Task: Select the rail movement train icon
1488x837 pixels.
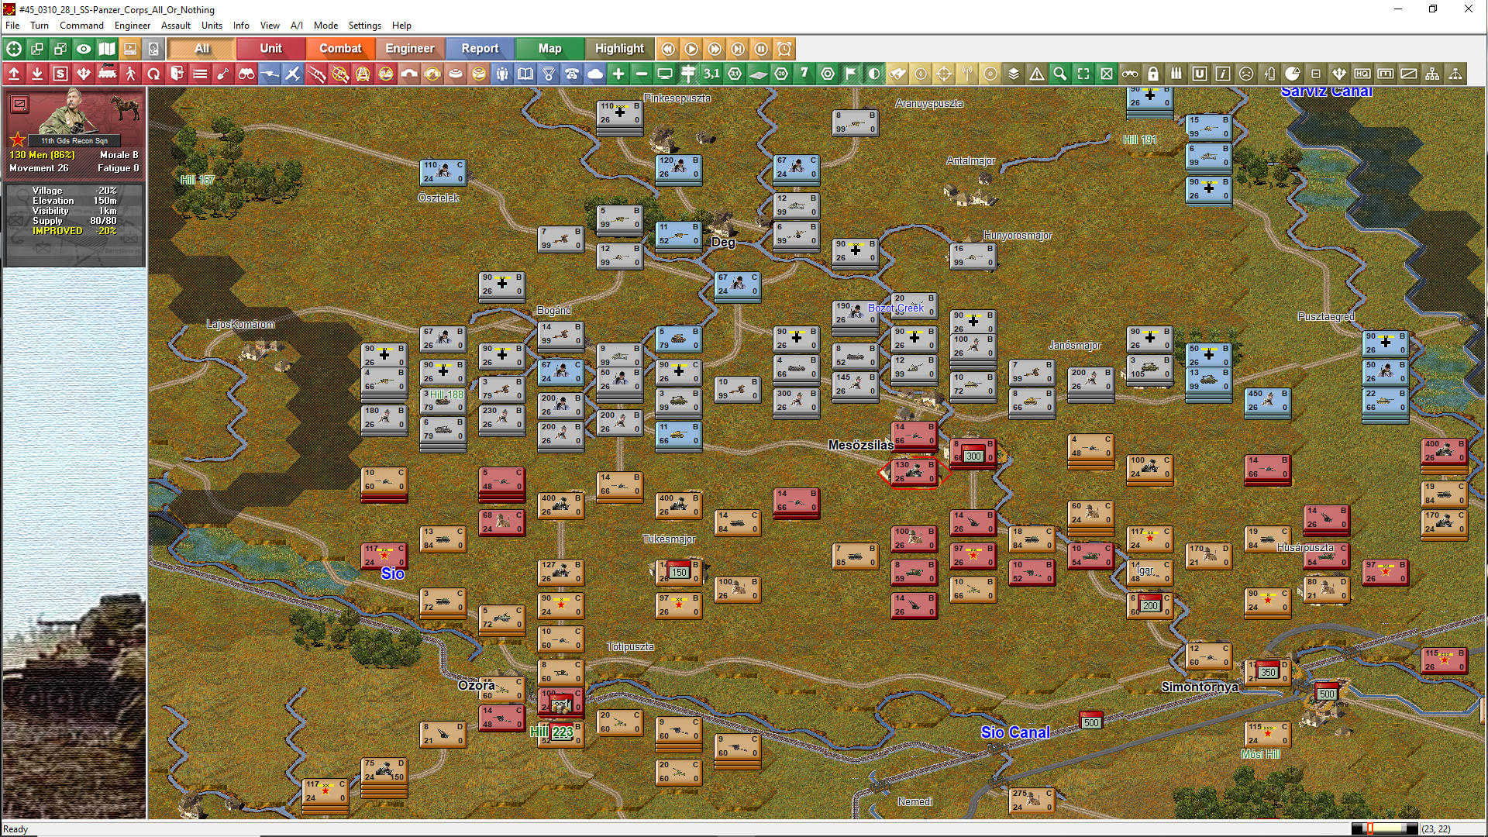Action: 107,74
